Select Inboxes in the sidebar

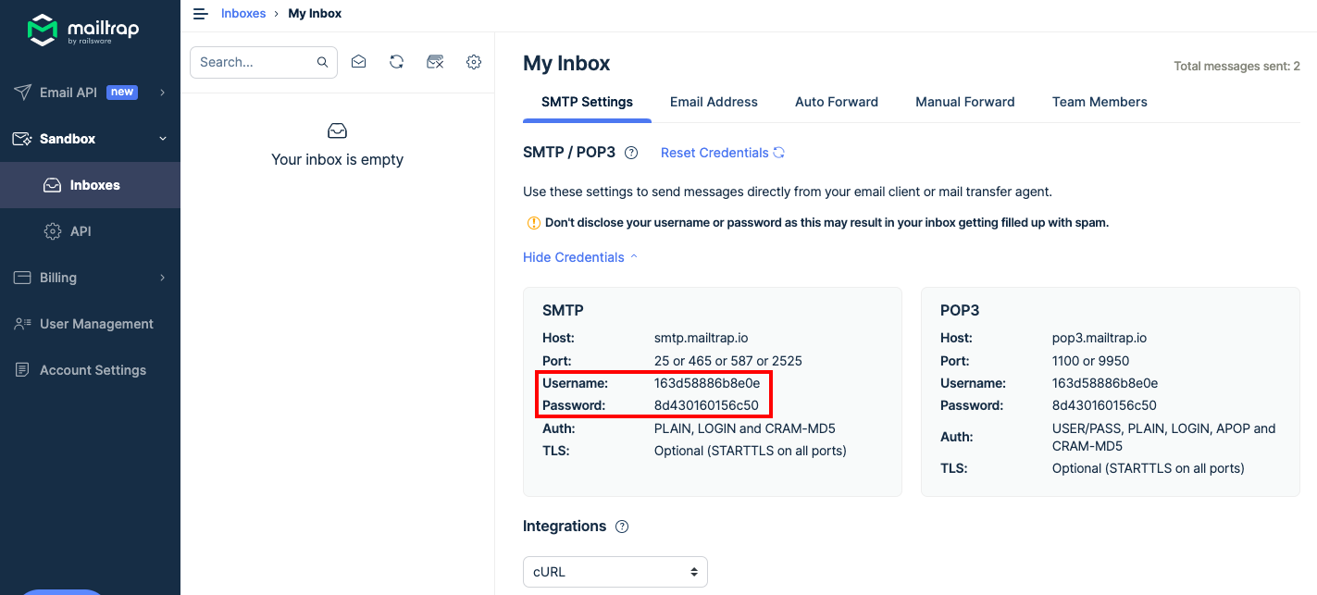click(90, 185)
